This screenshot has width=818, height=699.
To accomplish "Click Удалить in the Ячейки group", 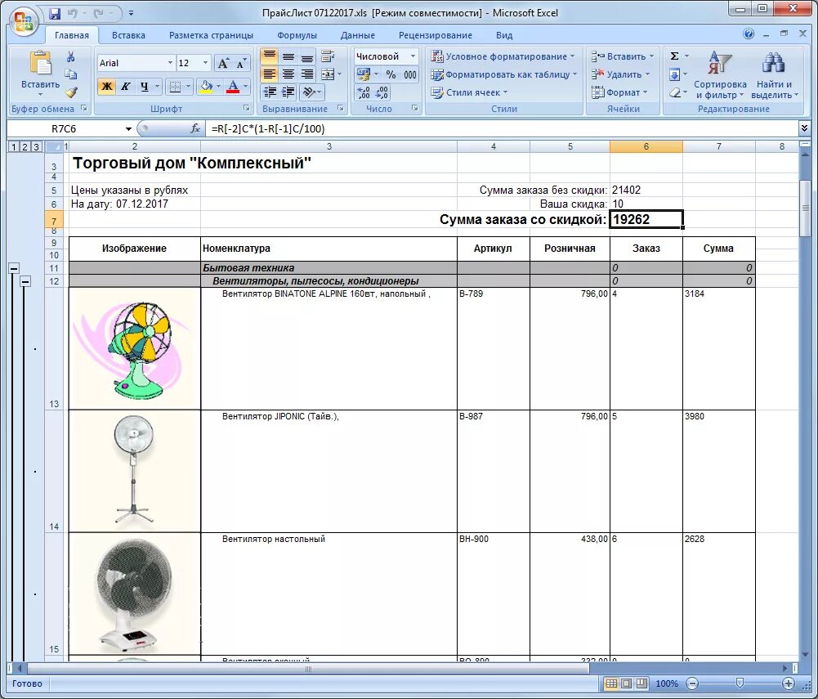I will pos(621,74).
